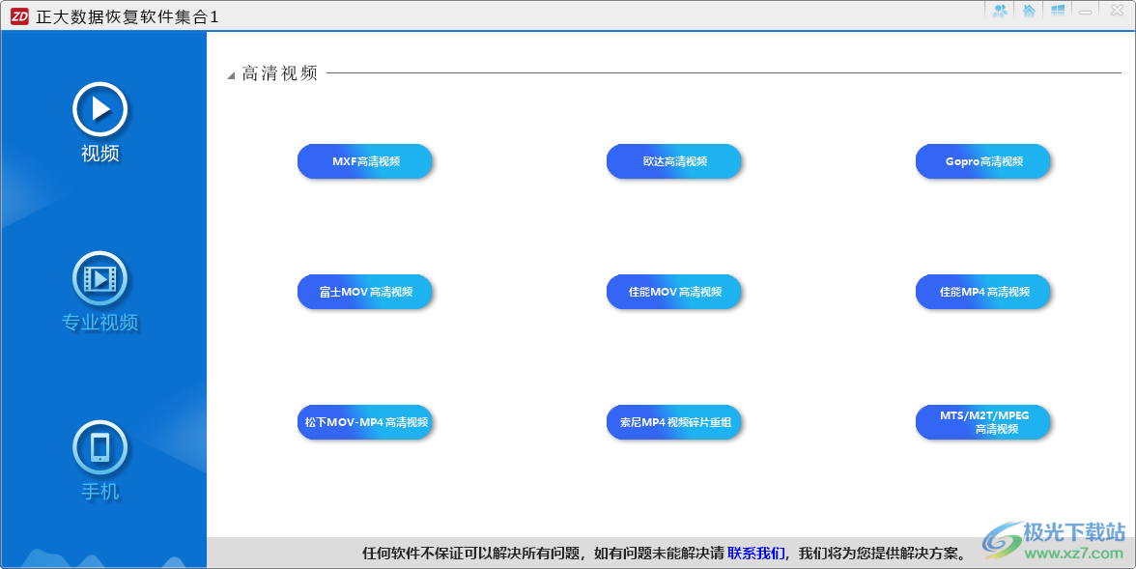
Task: Click the home icon in the title bar
Action: pos(1029,11)
